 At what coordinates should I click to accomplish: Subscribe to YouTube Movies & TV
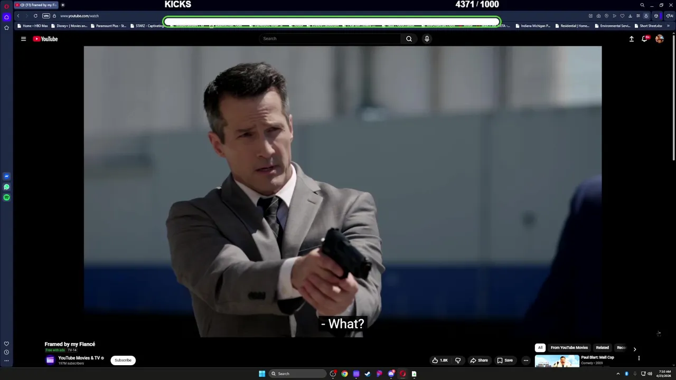(123, 360)
